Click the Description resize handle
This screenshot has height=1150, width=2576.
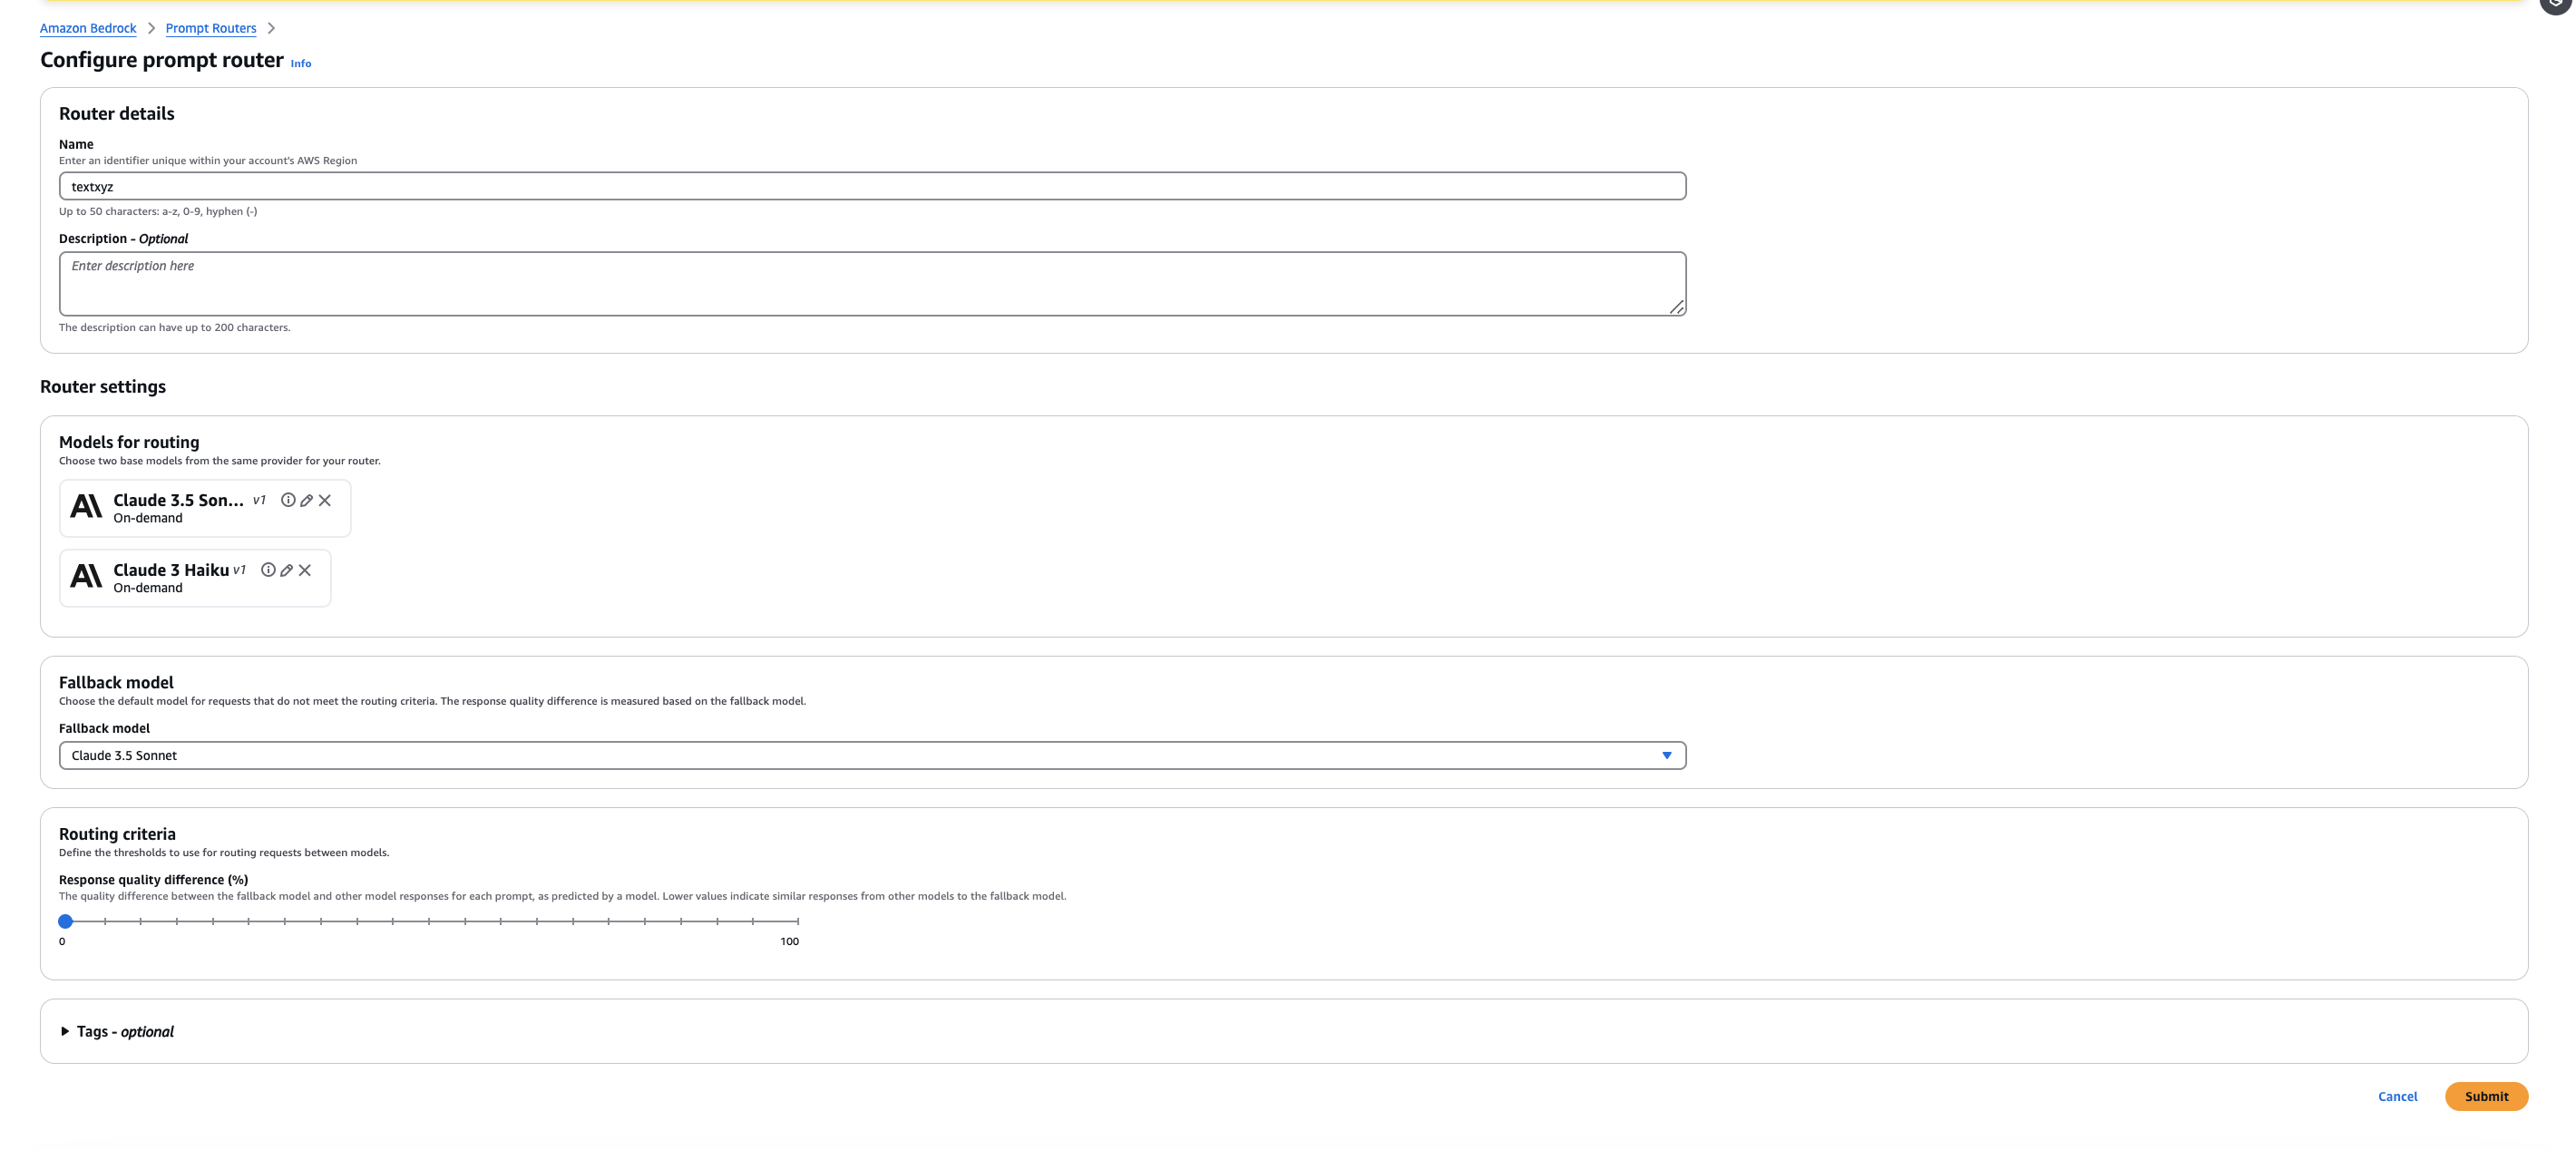pyautogui.click(x=1676, y=307)
